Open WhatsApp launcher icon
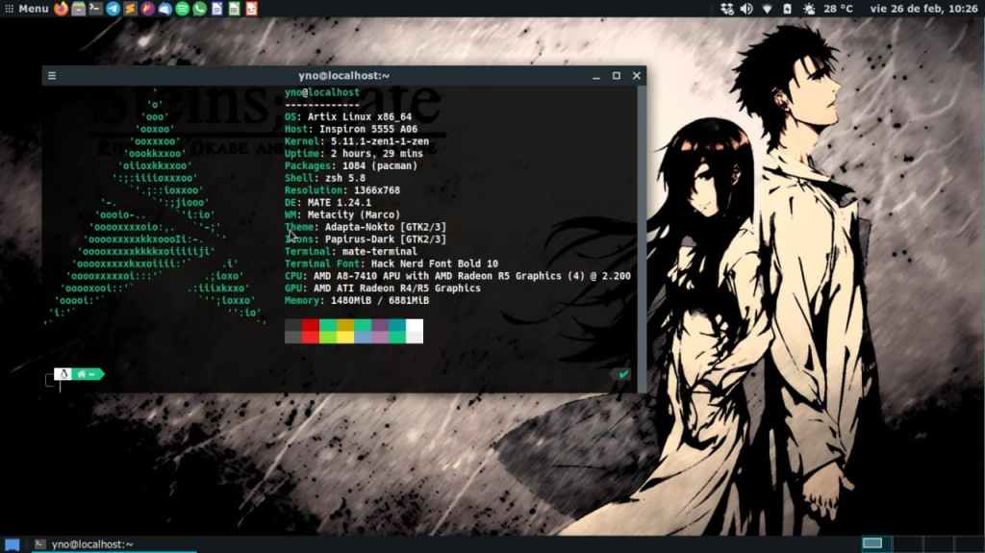This screenshot has width=985, height=553. point(199,9)
